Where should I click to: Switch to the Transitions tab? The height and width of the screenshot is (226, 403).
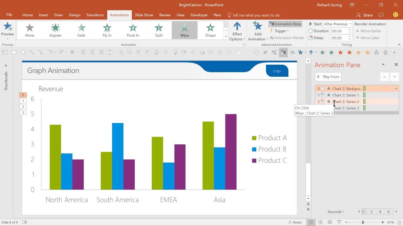(x=95, y=15)
